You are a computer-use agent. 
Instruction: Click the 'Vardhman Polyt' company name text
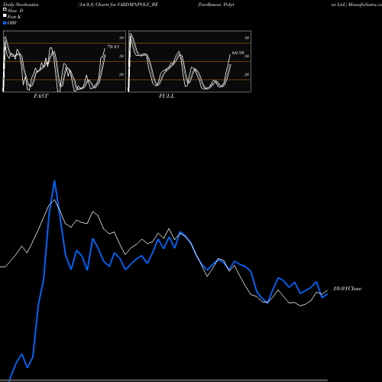(216, 5)
